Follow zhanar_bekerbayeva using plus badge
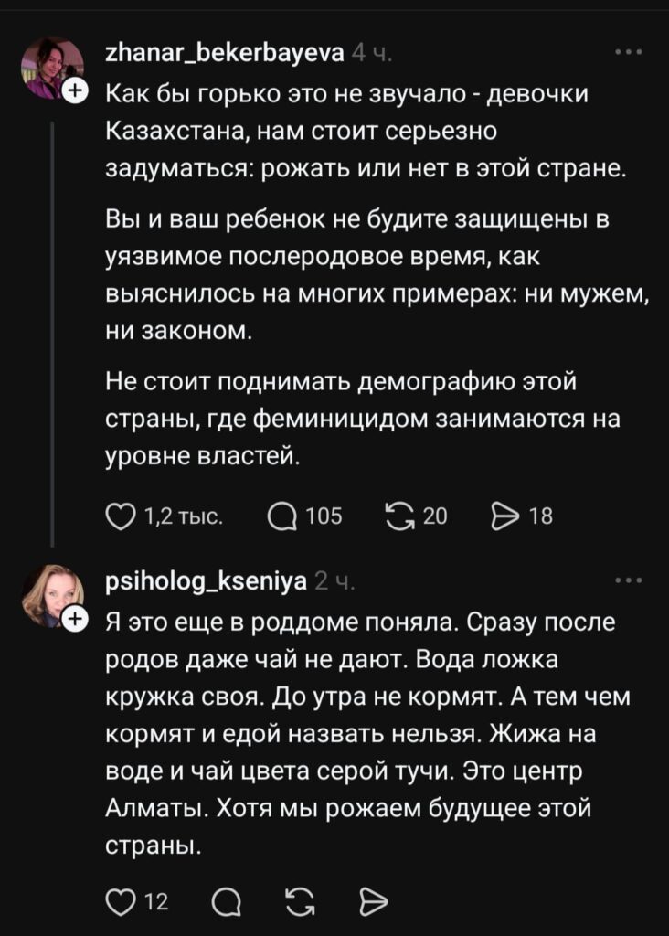This screenshot has width=669, height=936. pos(77,90)
